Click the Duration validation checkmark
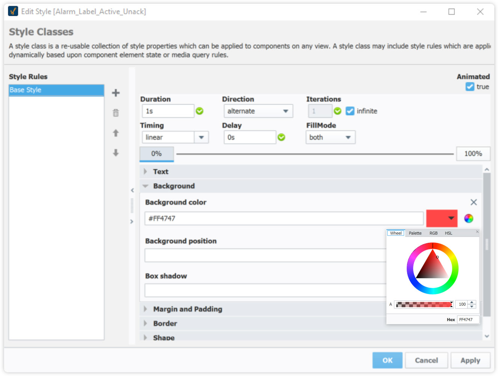The height and width of the screenshot is (376, 498). [199, 111]
